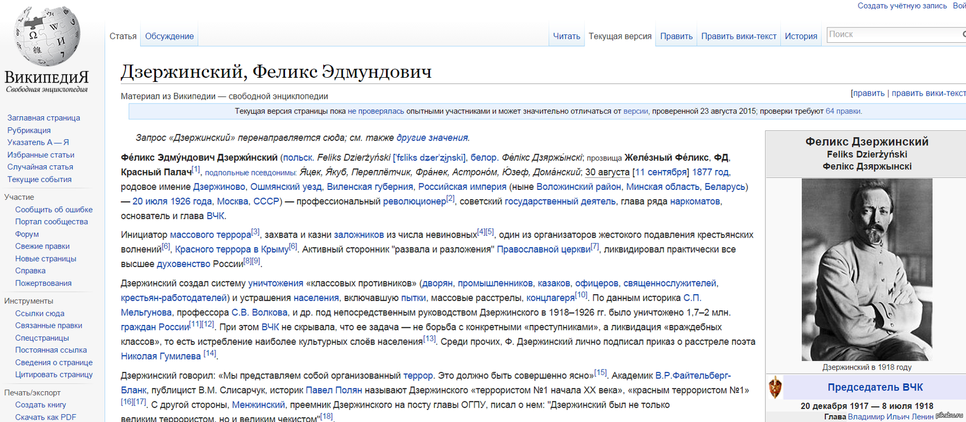Open "Случайная статья" in sidebar
The width and height of the screenshot is (966, 422).
pyautogui.click(x=40, y=167)
